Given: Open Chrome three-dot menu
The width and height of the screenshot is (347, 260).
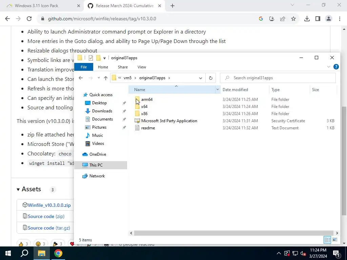Looking at the screenshot, I should tap(340, 19).
